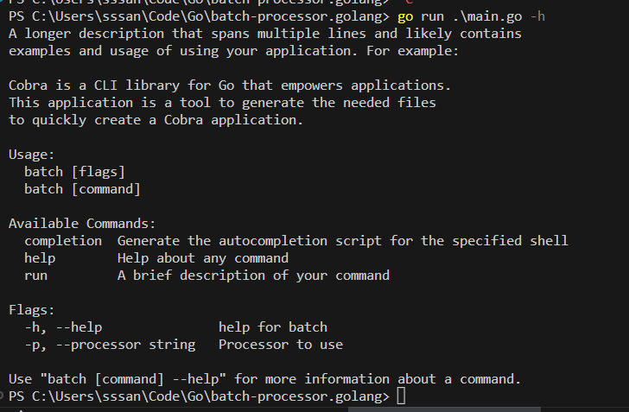Click the "Processor to use" description
This screenshot has width=629, height=412.
pos(280,345)
